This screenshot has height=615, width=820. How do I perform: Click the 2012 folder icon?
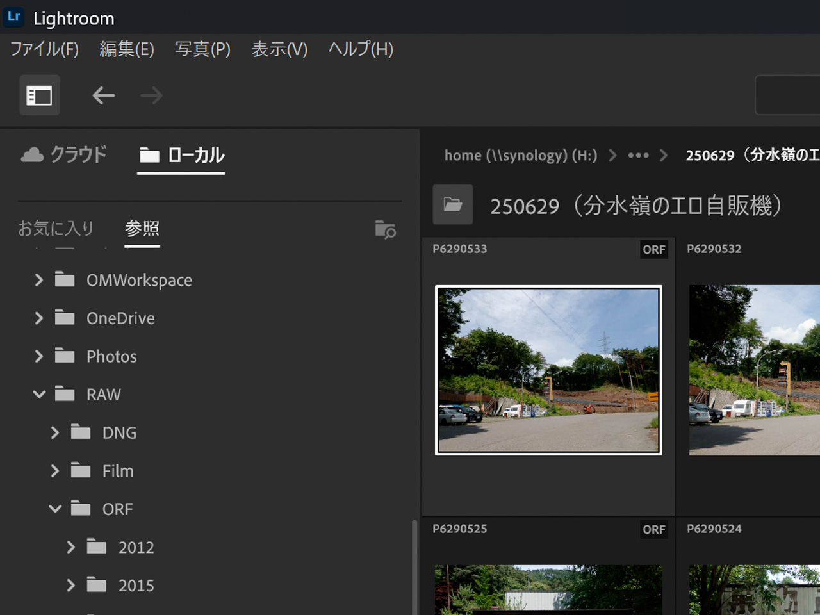(x=97, y=546)
